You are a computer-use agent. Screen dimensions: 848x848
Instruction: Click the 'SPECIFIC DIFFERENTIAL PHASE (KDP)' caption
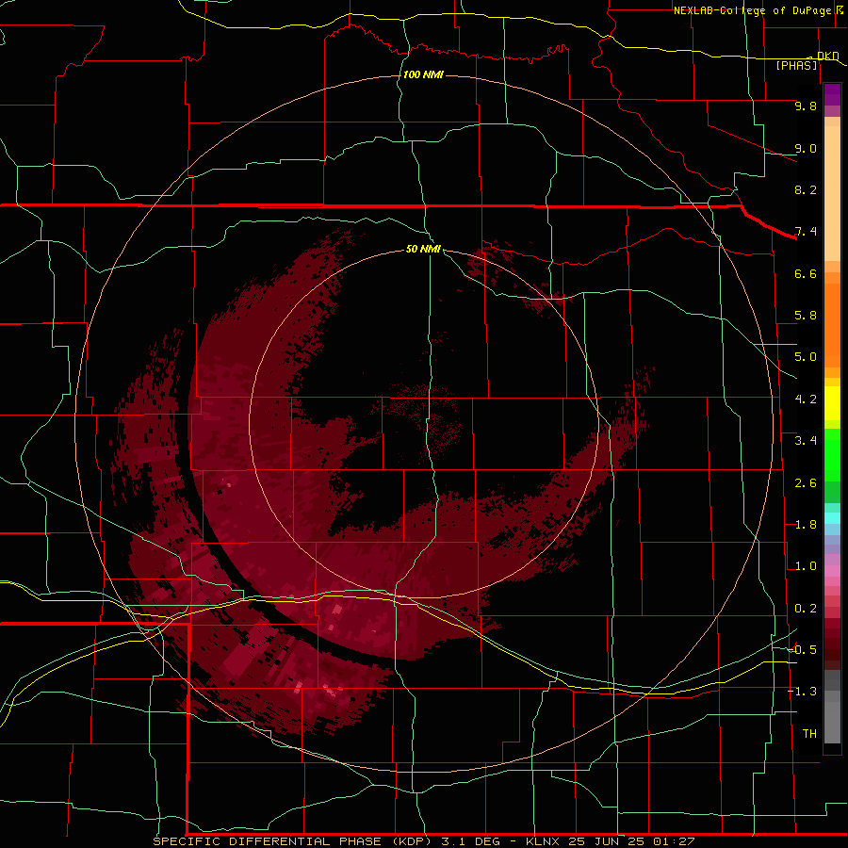pyautogui.click(x=292, y=841)
